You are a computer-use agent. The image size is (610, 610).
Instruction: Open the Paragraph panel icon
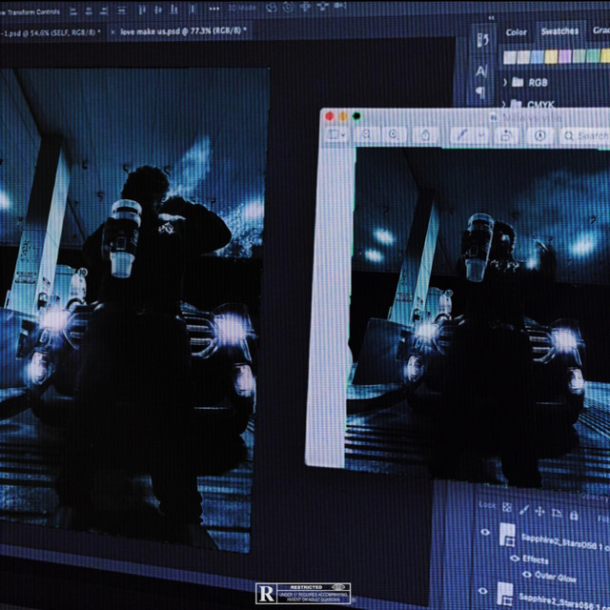tap(480, 91)
